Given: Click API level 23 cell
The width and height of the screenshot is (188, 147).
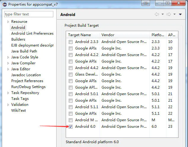Looking at the screenshot, I should 170,127.
